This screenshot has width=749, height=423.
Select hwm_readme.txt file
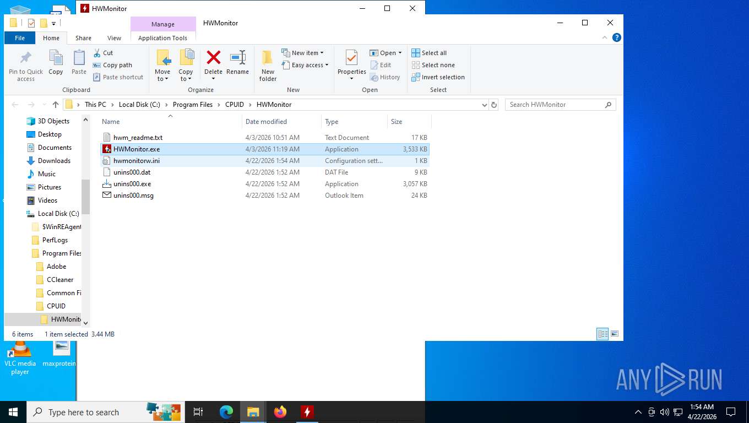point(264,138)
